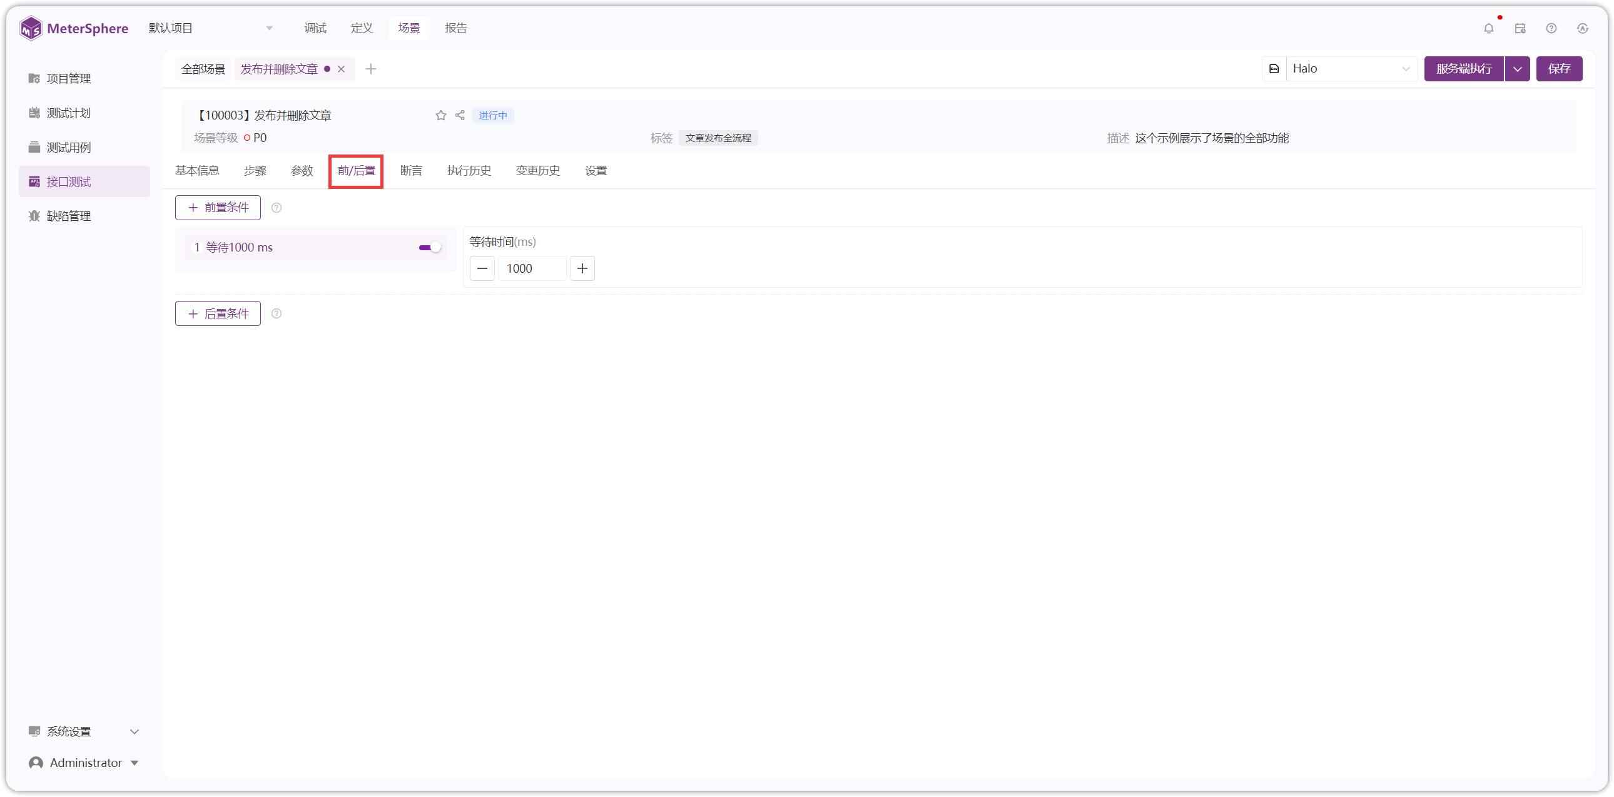1614x797 pixels.
Task: Click the 服务端执行 button
Action: [1464, 69]
